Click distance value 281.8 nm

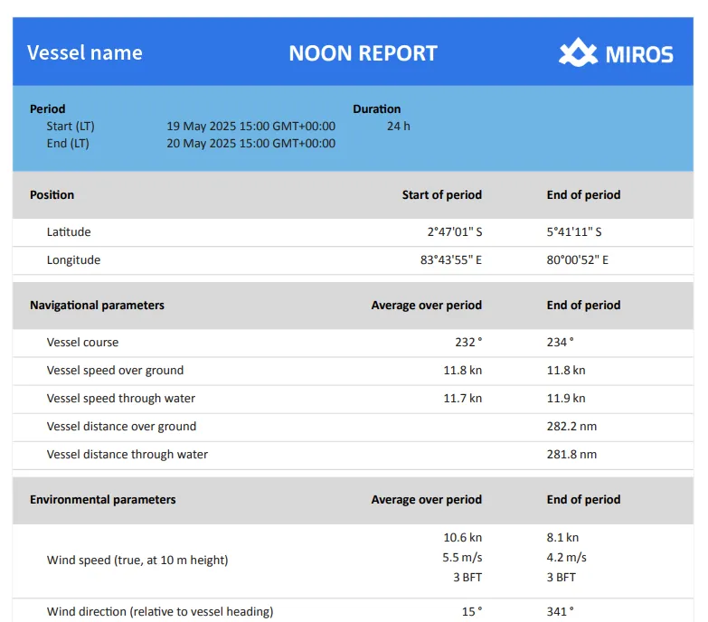pos(571,454)
